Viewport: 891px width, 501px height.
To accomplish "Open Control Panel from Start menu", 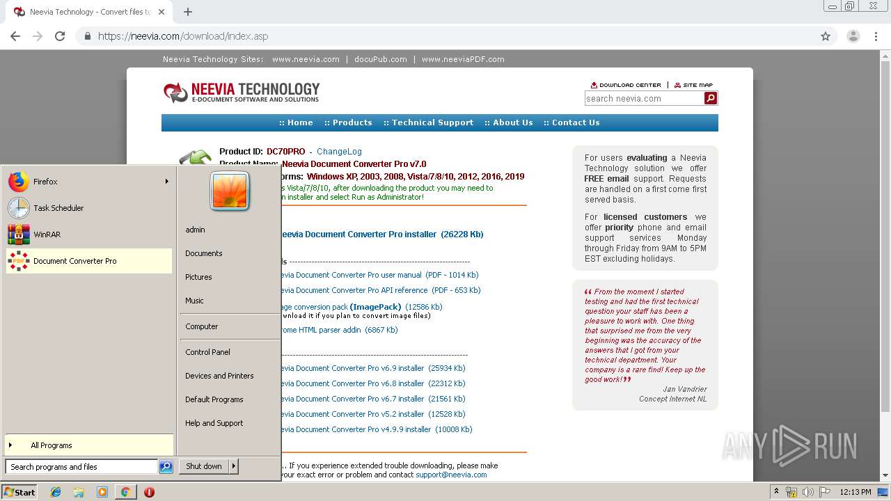I will 207,352.
